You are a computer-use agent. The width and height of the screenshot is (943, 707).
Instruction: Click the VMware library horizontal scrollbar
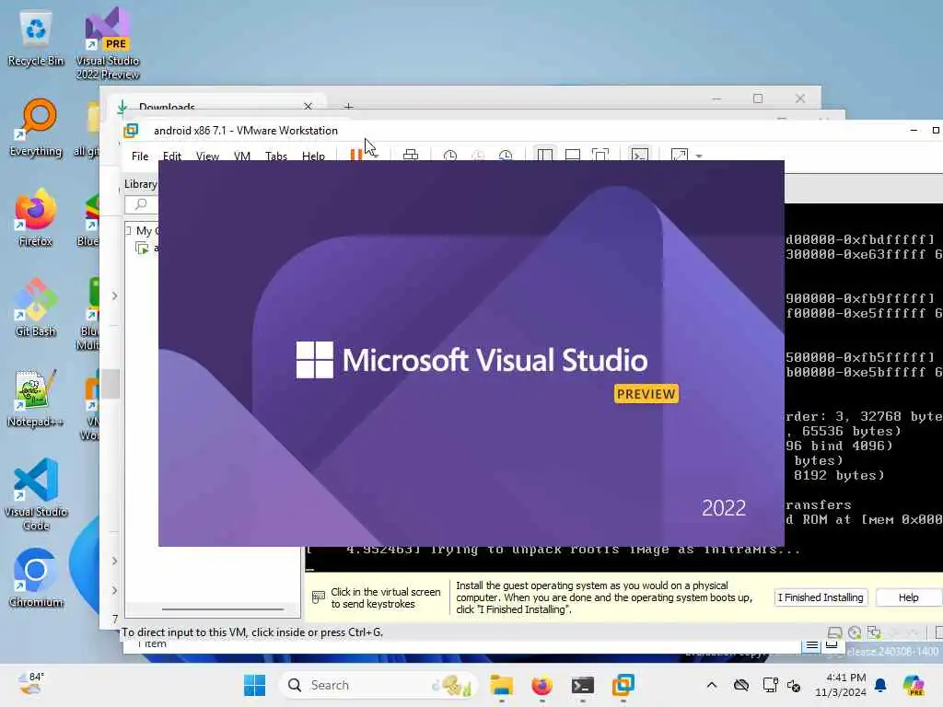click(x=223, y=609)
